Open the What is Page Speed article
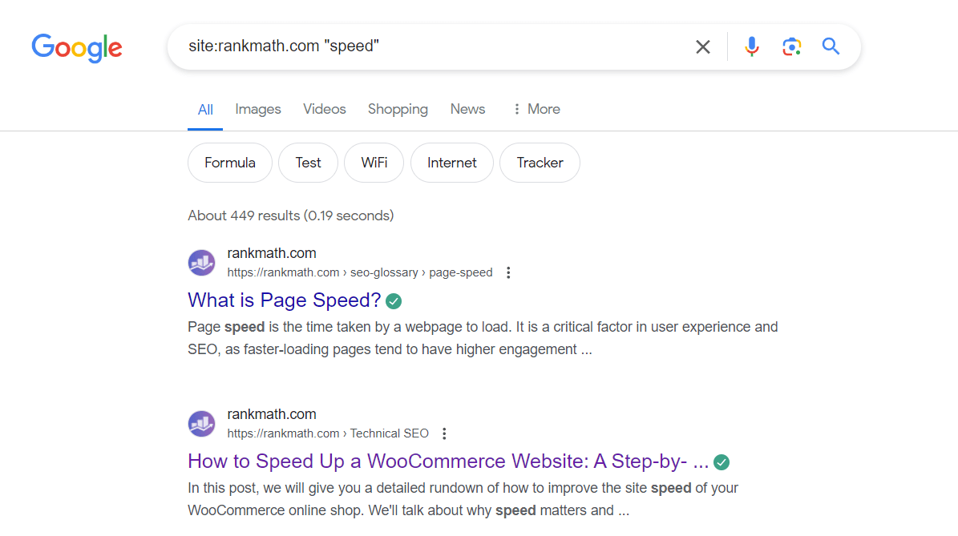Image resolution: width=958 pixels, height=536 pixels. (285, 300)
